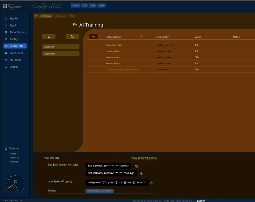Click the max-iterations config key
The width and height of the screenshot is (255, 202).
click(x=164, y=57)
